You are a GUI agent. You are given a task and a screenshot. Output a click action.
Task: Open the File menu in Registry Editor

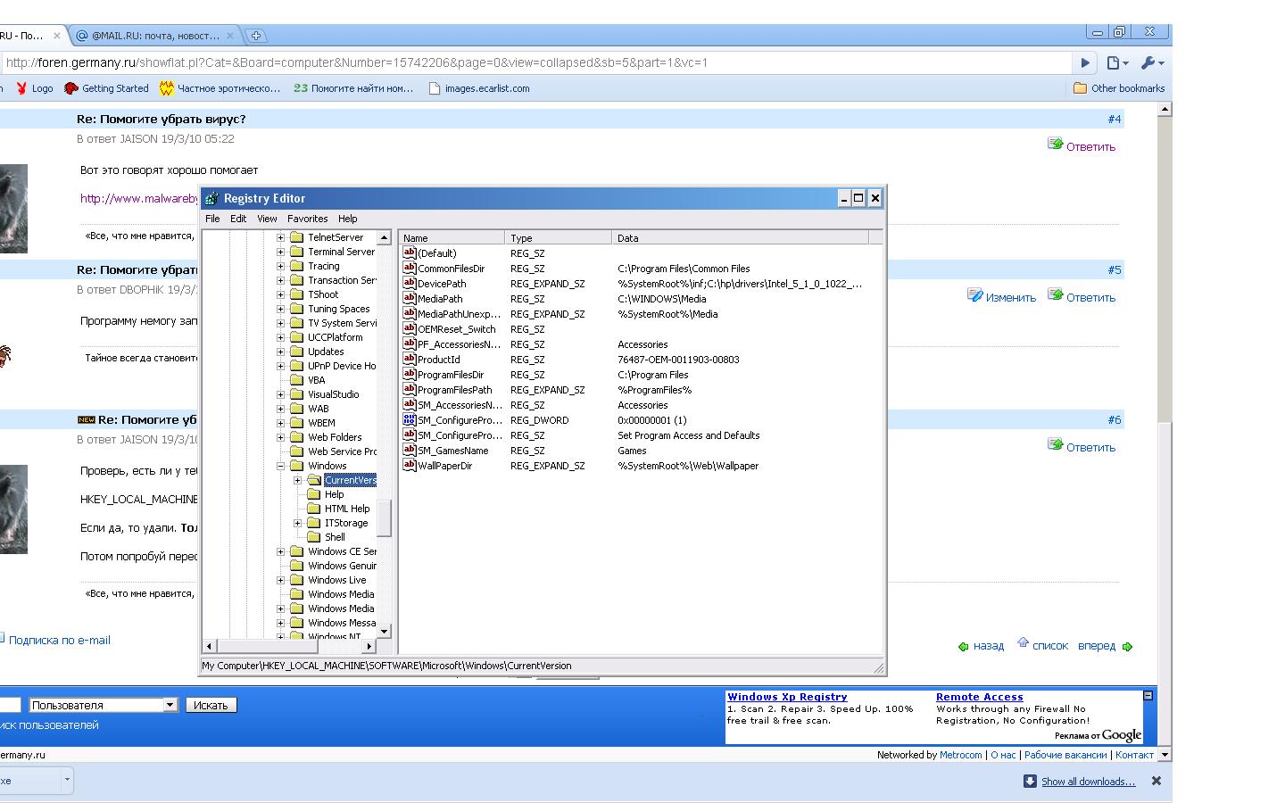(212, 219)
